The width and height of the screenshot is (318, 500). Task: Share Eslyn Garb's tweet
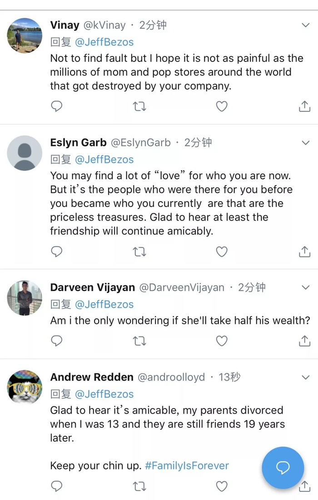304,252
